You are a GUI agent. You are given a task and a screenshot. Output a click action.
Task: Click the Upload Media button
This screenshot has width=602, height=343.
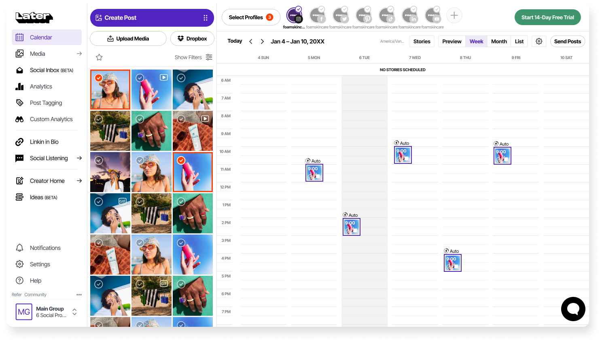click(128, 38)
